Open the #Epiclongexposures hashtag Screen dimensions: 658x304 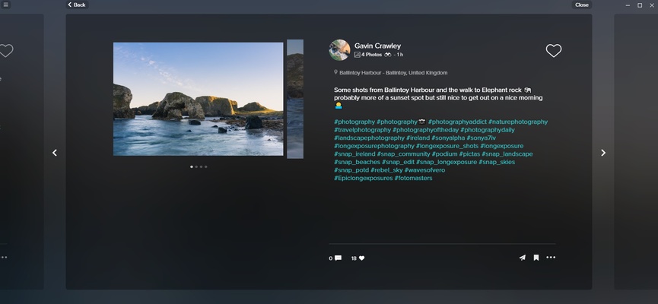coord(364,178)
